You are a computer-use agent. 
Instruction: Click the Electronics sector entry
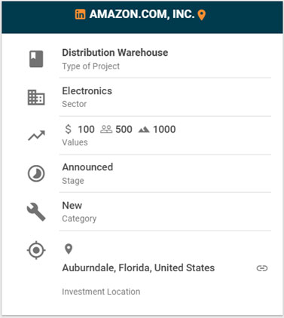pyautogui.click(x=87, y=91)
